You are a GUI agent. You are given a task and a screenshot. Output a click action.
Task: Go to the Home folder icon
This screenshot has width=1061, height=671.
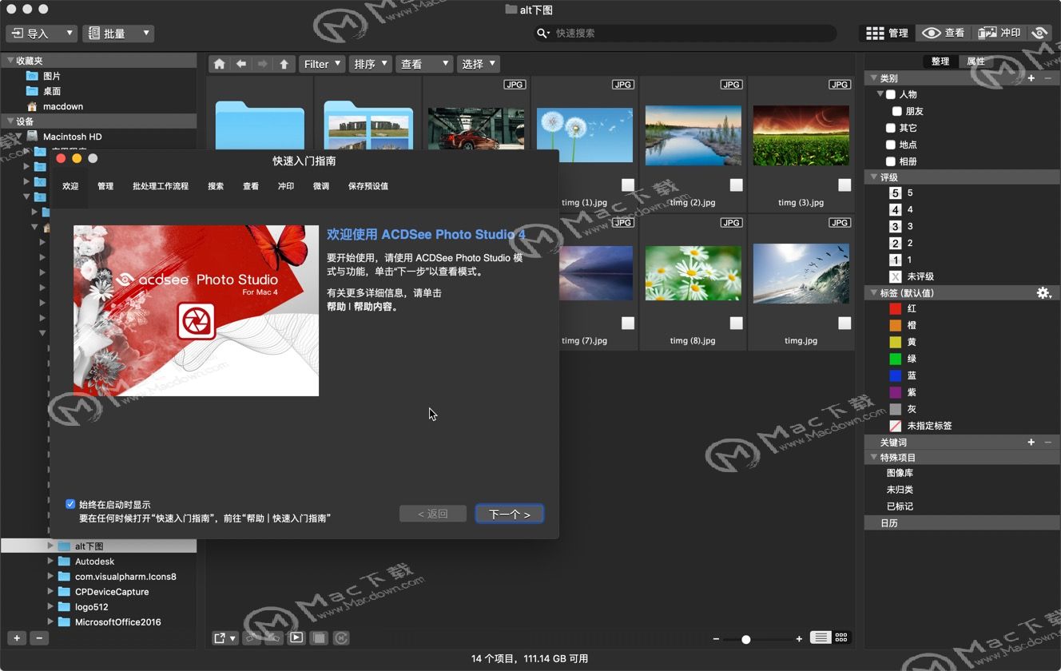[220, 64]
